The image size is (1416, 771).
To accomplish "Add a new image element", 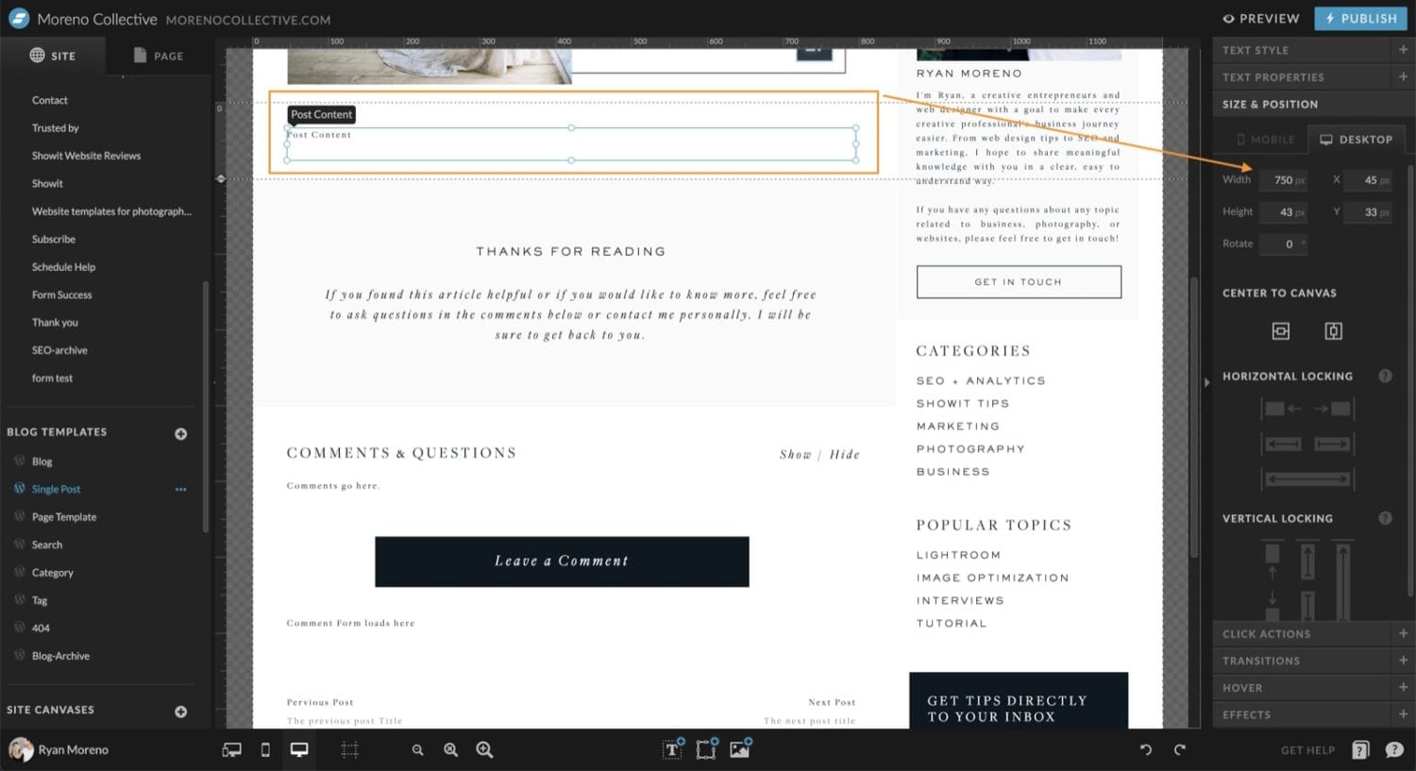I will 739,749.
